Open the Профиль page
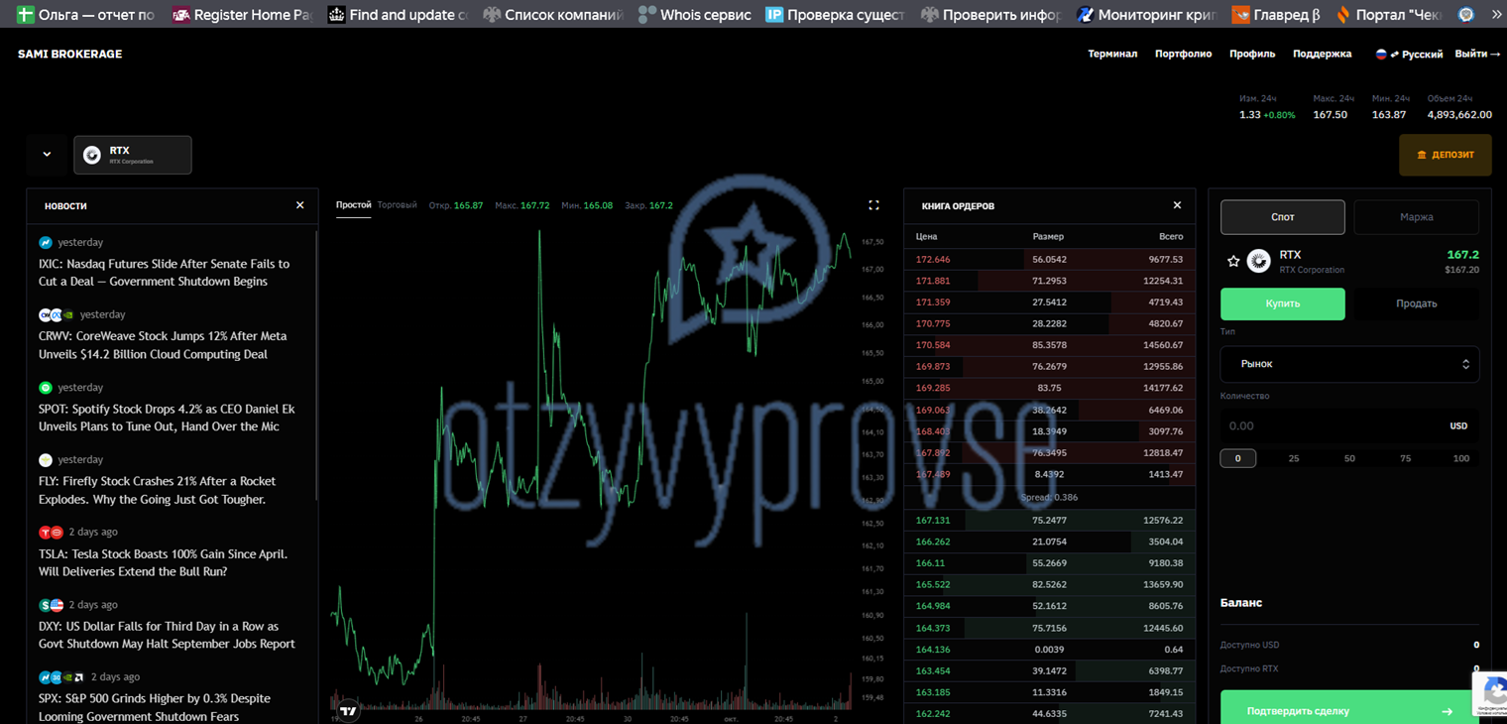Screen dimensions: 1507x724 [1252, 54]
